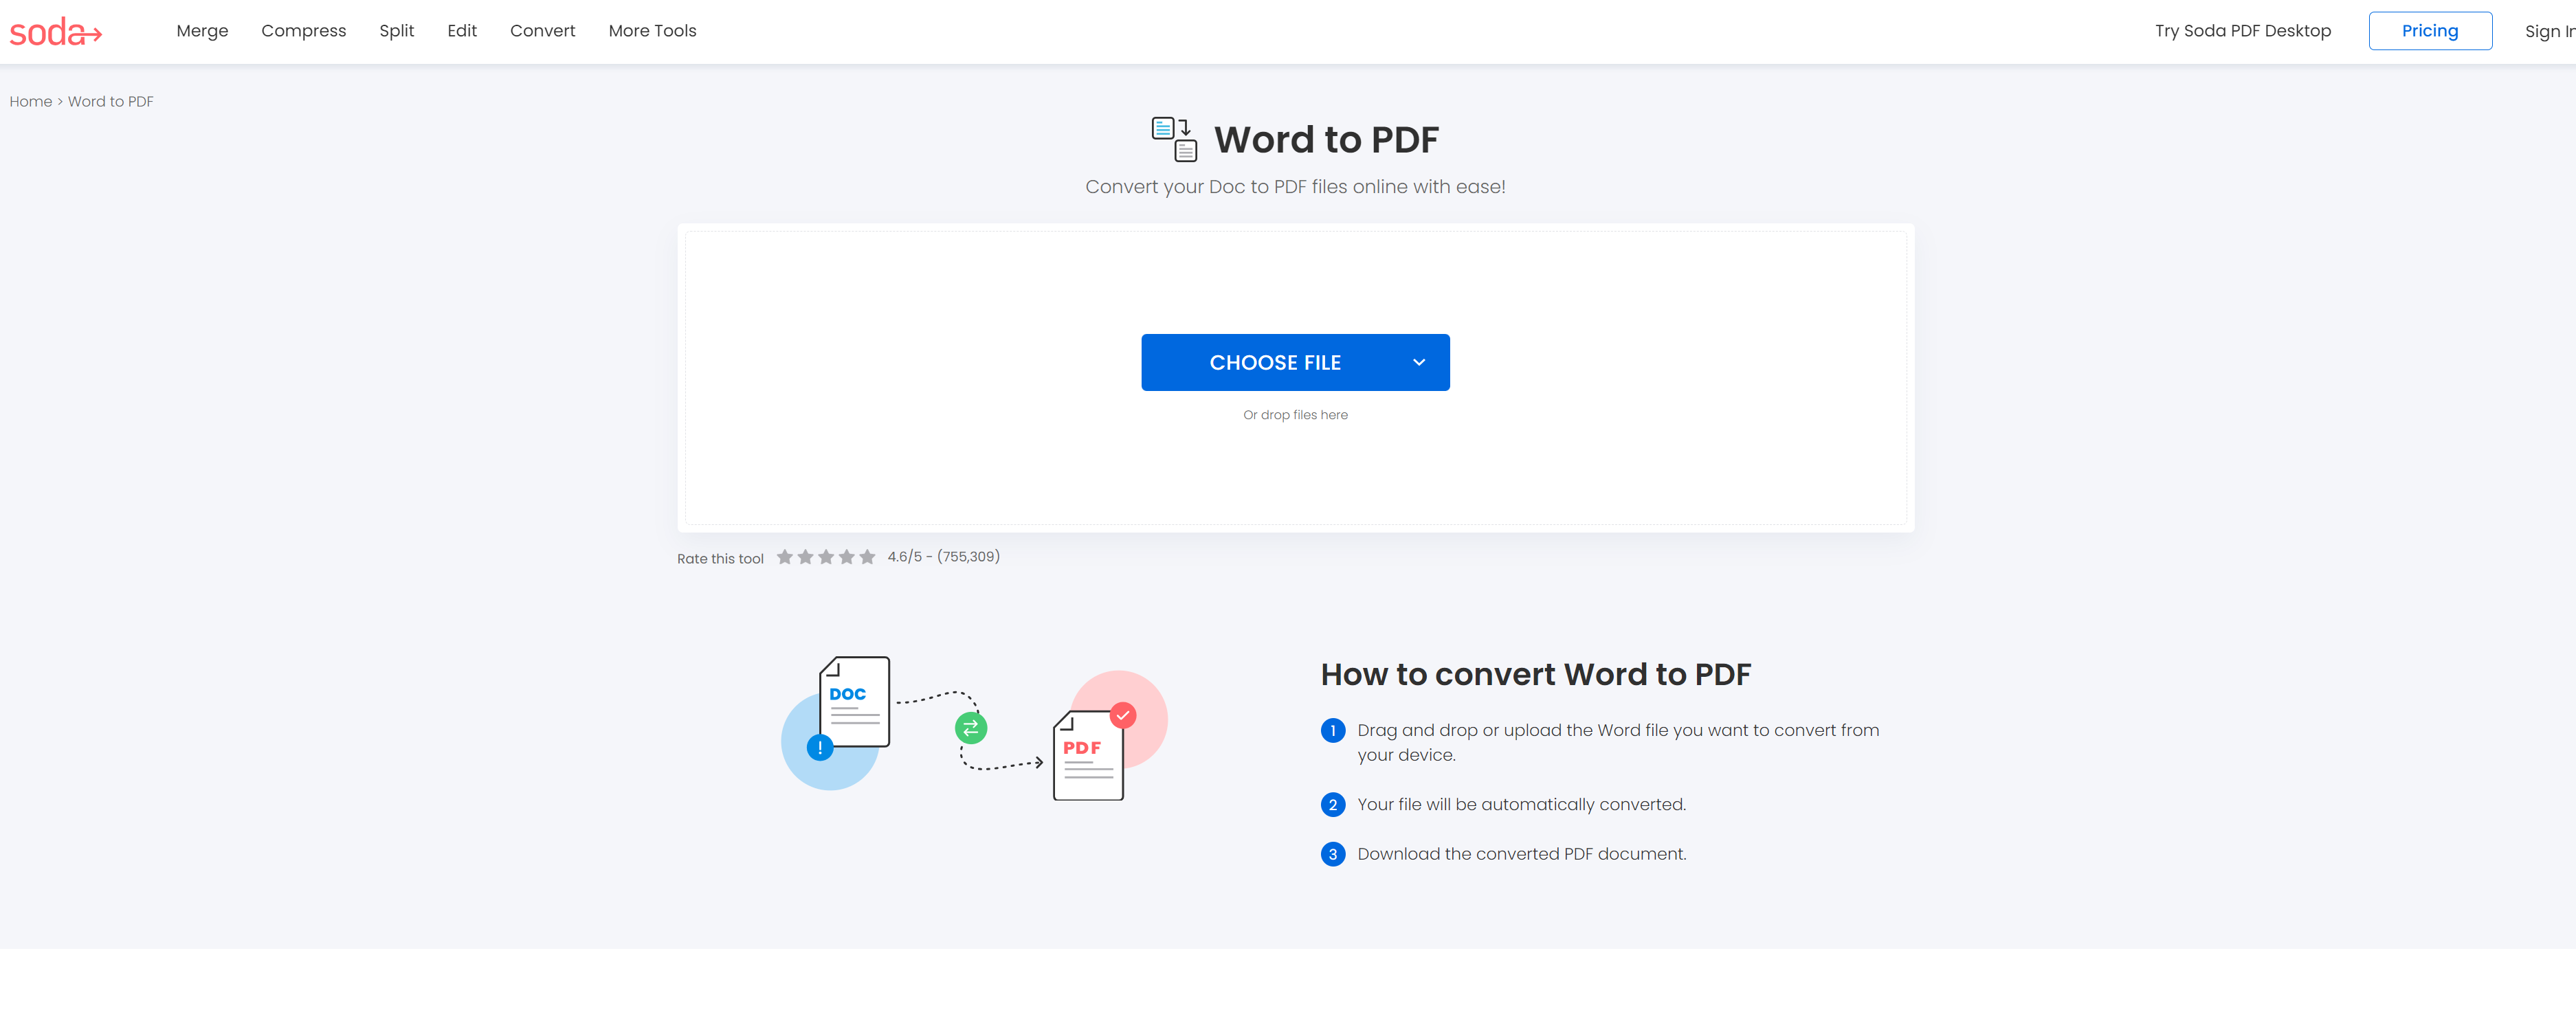Viewport: 2576px width, 1017px height.
Task: Expand the Convert menu item
Action: [x=542, y=31]
